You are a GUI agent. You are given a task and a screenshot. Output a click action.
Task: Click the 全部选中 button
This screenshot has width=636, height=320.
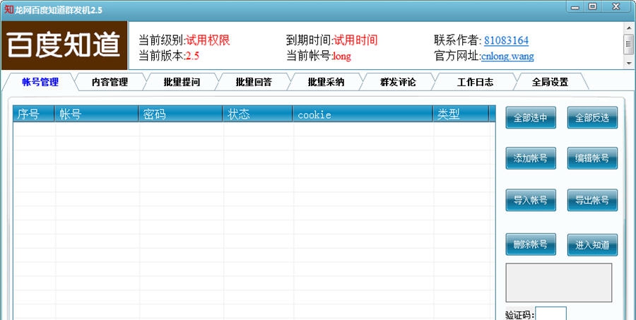coord(531,118)
